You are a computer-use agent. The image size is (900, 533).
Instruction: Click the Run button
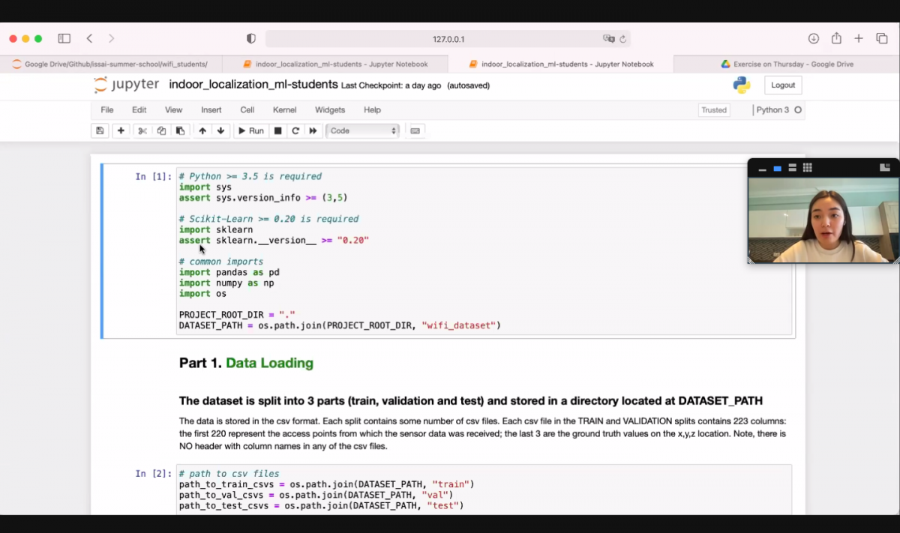tap(251, 130)
